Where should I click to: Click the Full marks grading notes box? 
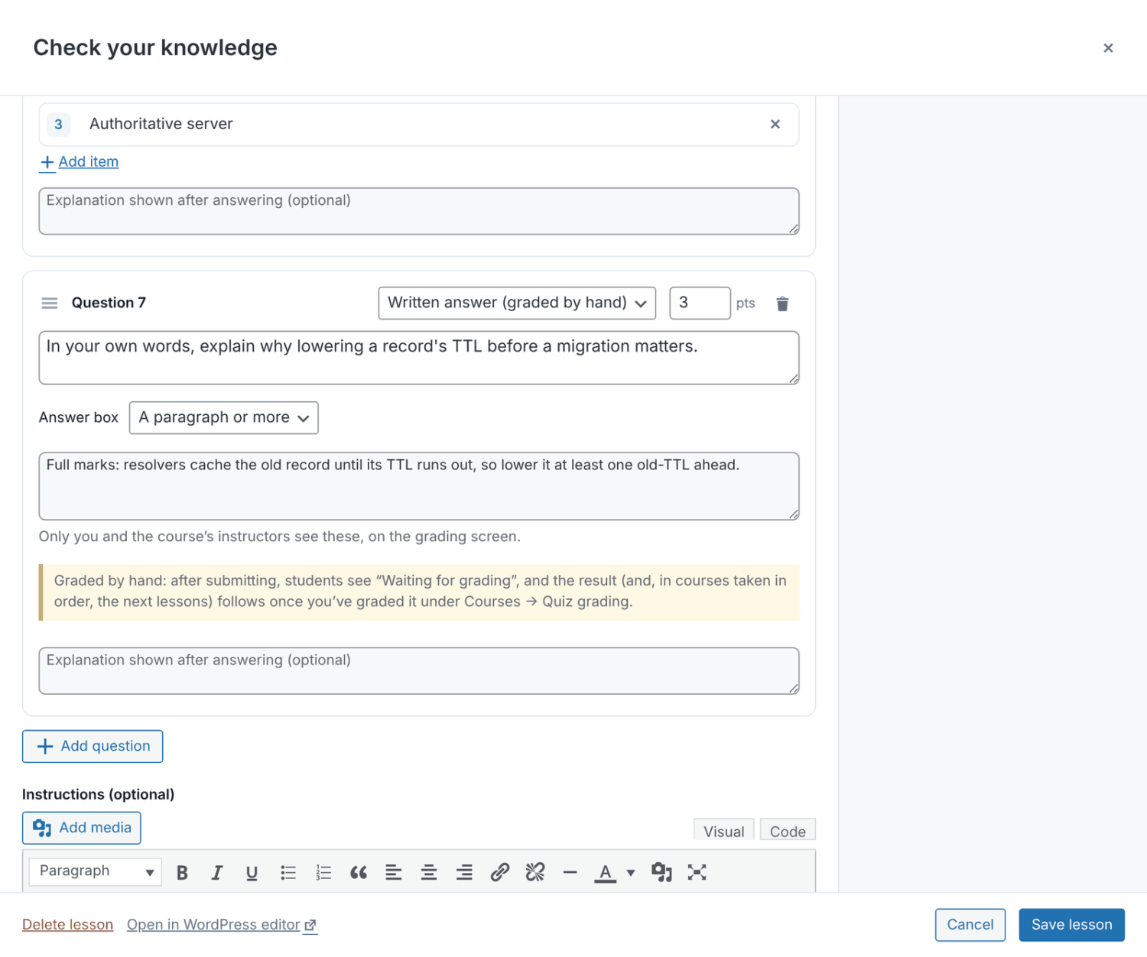(419, 486)
